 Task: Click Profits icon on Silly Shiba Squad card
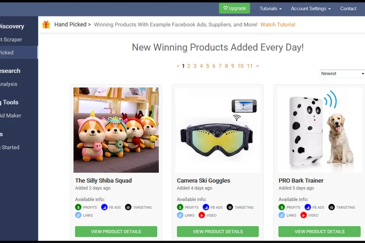[78, 207]
